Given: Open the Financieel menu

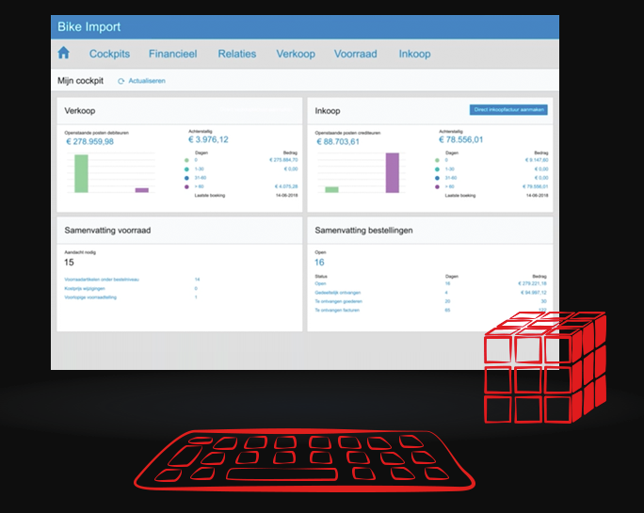Looking at the screenshot, I should [x=172, y=54].
